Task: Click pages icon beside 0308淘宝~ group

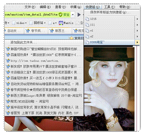Action: [87, 42]
